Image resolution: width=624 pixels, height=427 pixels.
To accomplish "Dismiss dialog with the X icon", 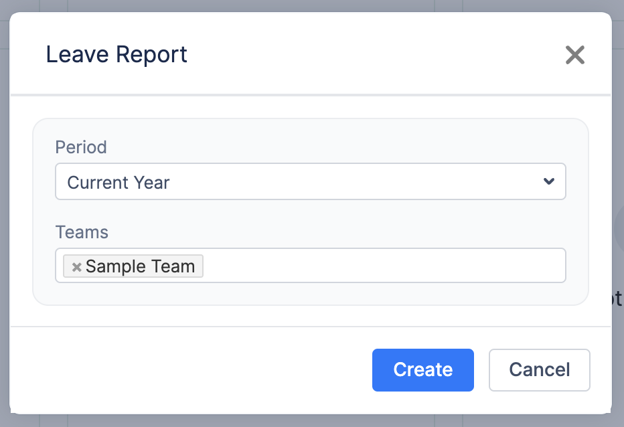I will point(574,55).
